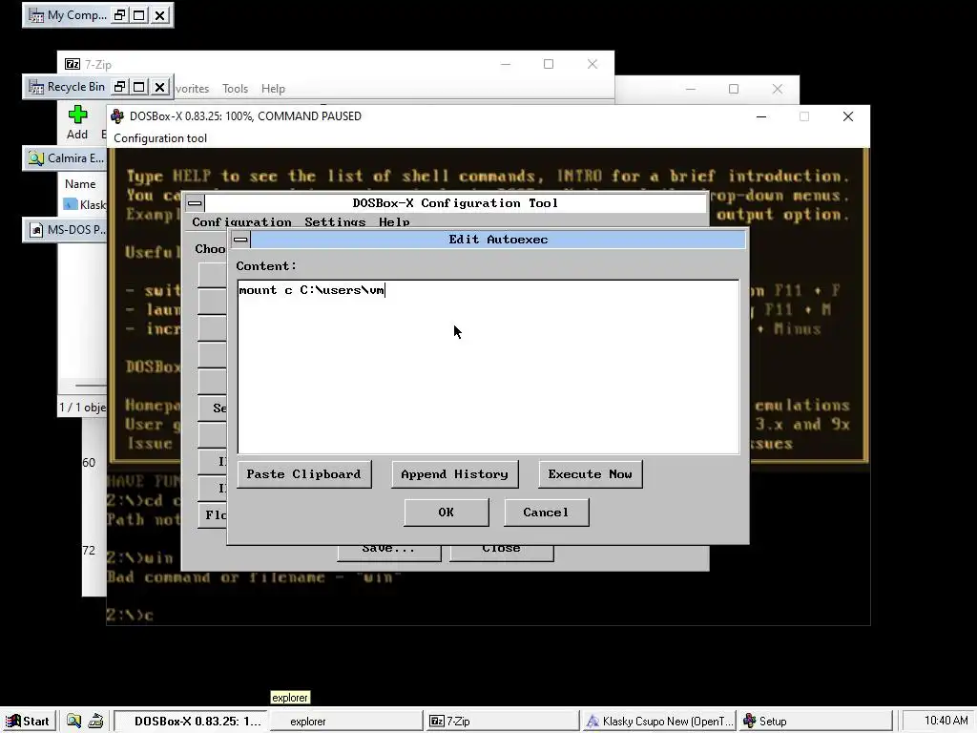Select the MS-DOS Prompt minimized icon
Image resolution: width=977 pixels, height=733 pixels.
(65, 230)
